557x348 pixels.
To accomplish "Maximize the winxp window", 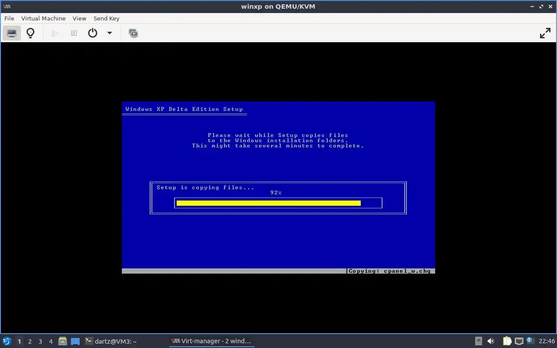I will coord(542,7).
